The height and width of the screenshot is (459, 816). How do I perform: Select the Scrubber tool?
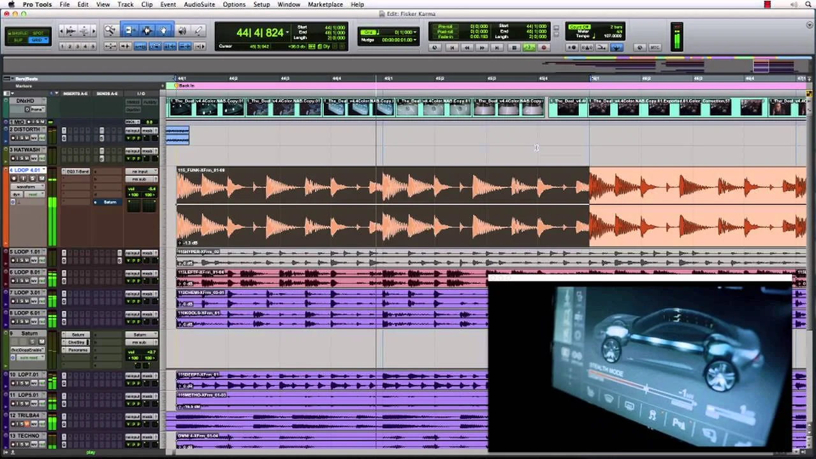[183, 31]
